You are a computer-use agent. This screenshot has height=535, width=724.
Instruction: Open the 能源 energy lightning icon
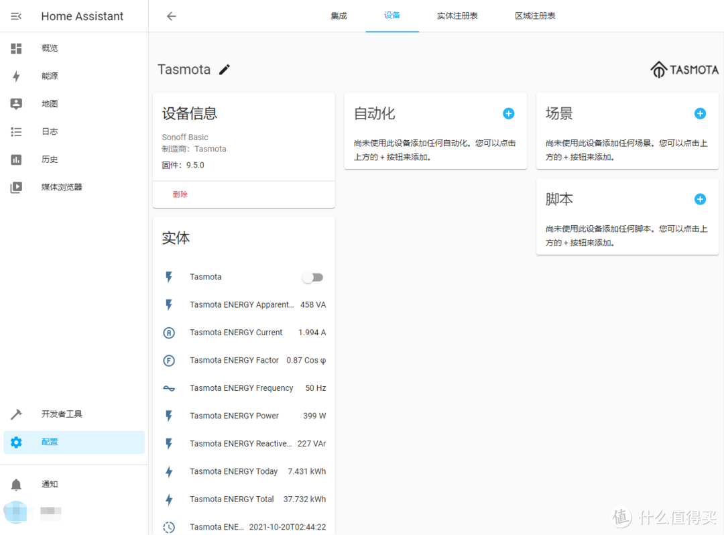click(16, 76)
